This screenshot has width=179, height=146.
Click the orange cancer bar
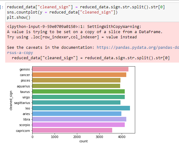[79, 75]
